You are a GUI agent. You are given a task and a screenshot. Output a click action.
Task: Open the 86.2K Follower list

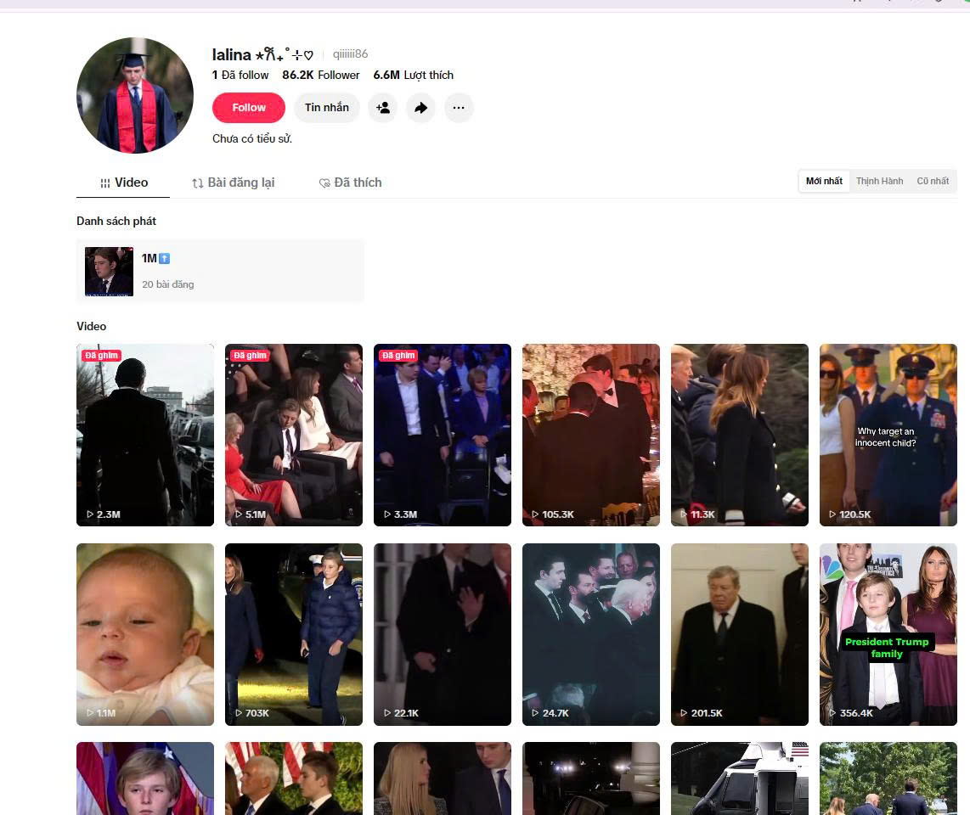click(320, 75)
